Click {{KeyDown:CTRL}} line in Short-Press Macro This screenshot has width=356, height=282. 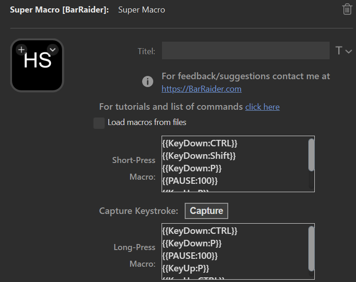coord(200,144)
